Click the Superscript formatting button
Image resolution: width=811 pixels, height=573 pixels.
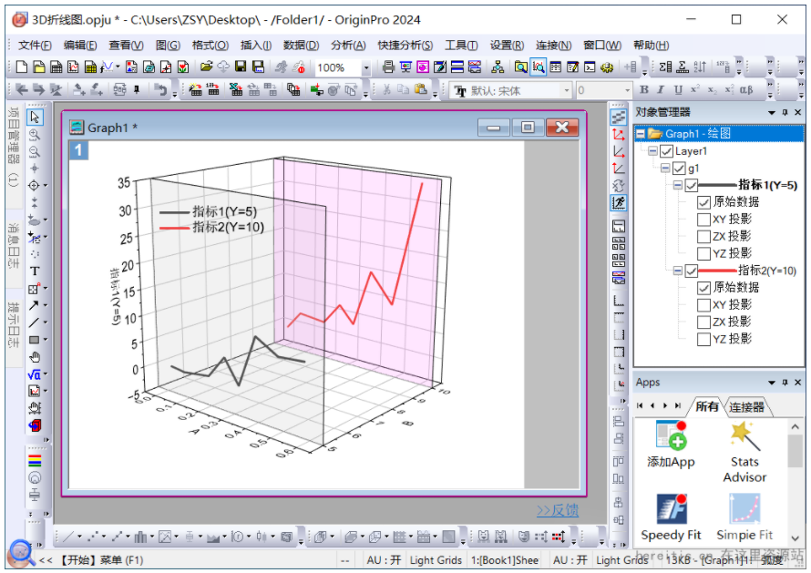pos(695,90)
